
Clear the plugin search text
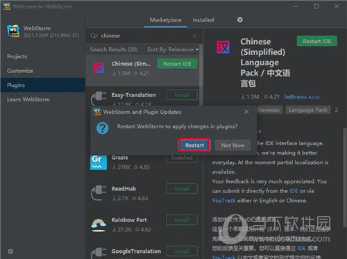pyautogui.click(x=194, y=35)
